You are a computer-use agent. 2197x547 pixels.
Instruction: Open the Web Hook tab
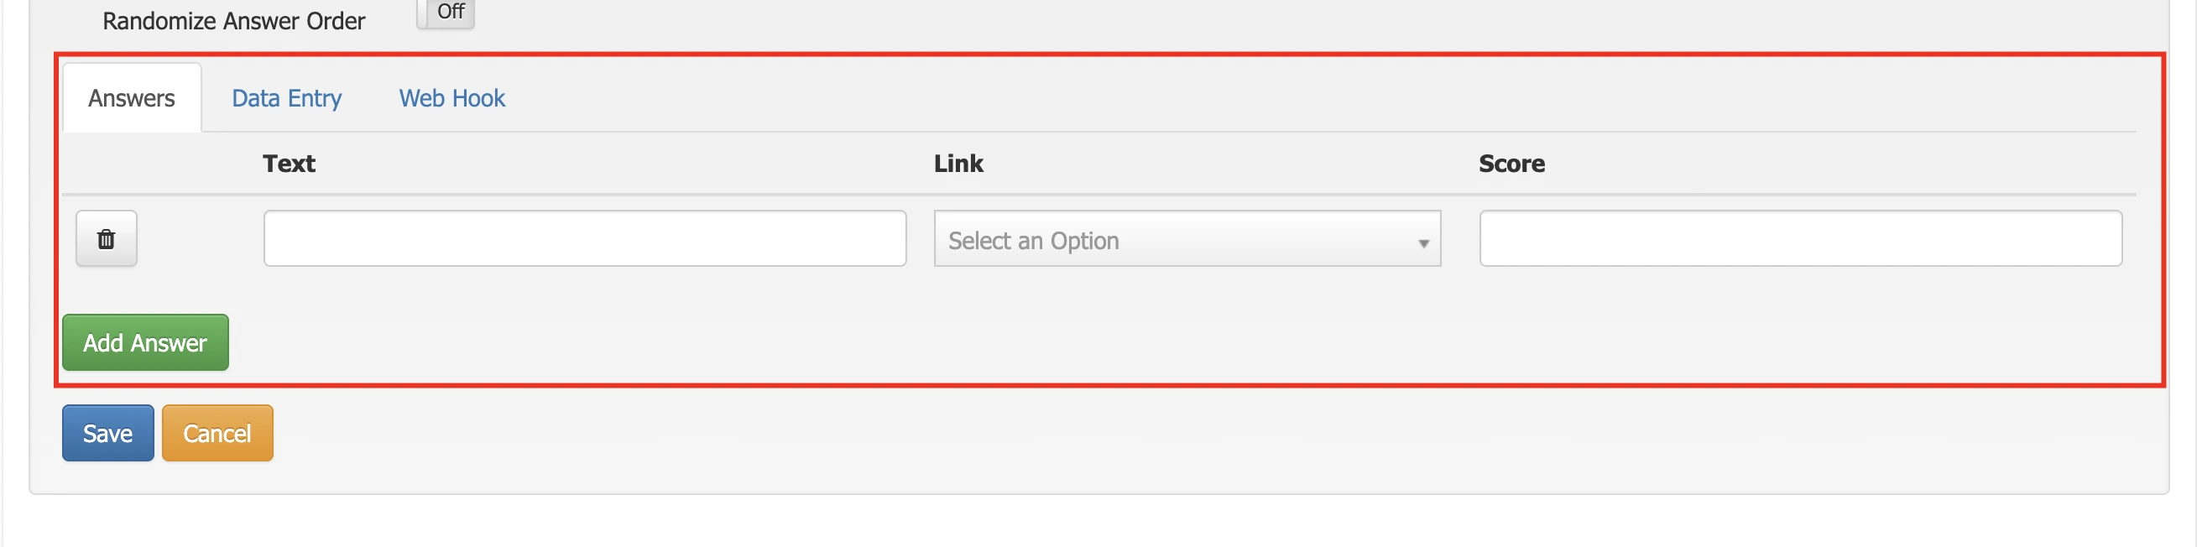tap(451, 98)
